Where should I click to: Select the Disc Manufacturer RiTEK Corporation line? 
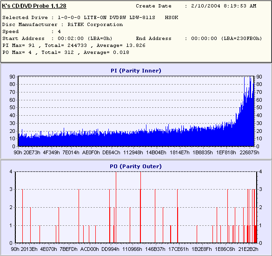coord(62,25)
